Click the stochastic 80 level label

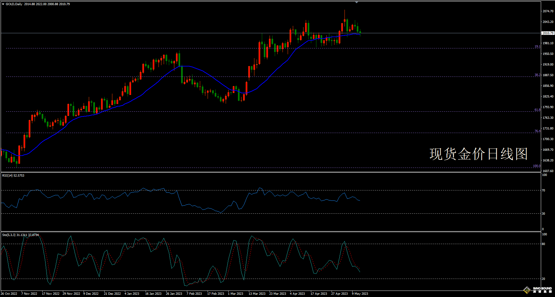pos(543,244)
